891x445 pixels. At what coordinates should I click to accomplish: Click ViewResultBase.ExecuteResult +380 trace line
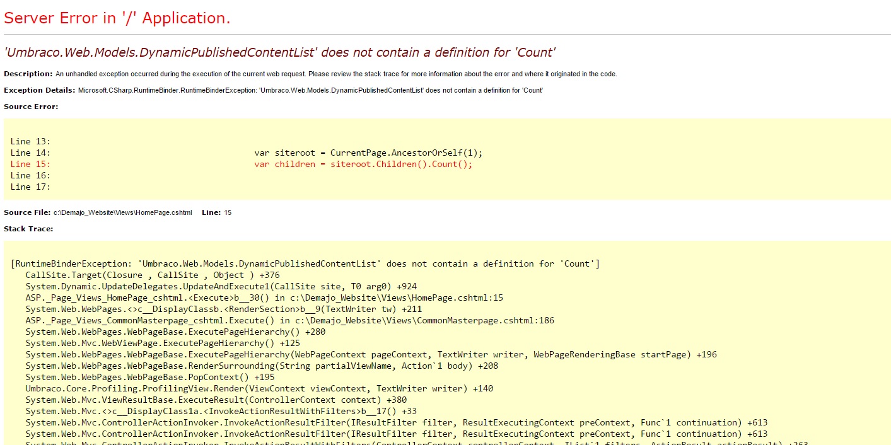[x=216, y=400]
